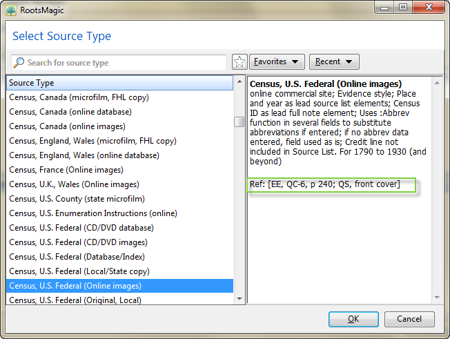The width and height of the screenshot is (450, 339).
Task: Maximize the RootsMagic window
Action: click(403, 8)
